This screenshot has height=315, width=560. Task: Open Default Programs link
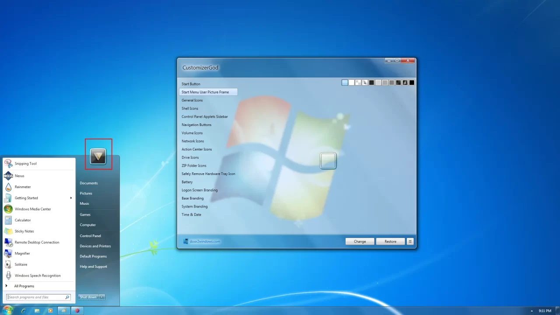tap(93, 256)
